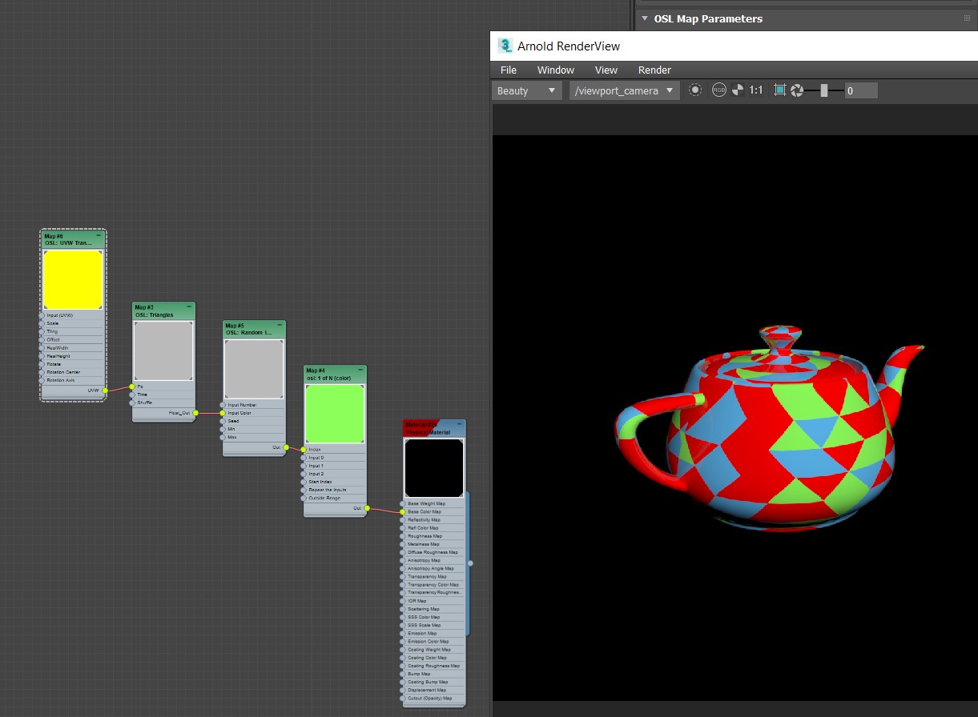Enable the crop region icon

[x=780, y=90]
